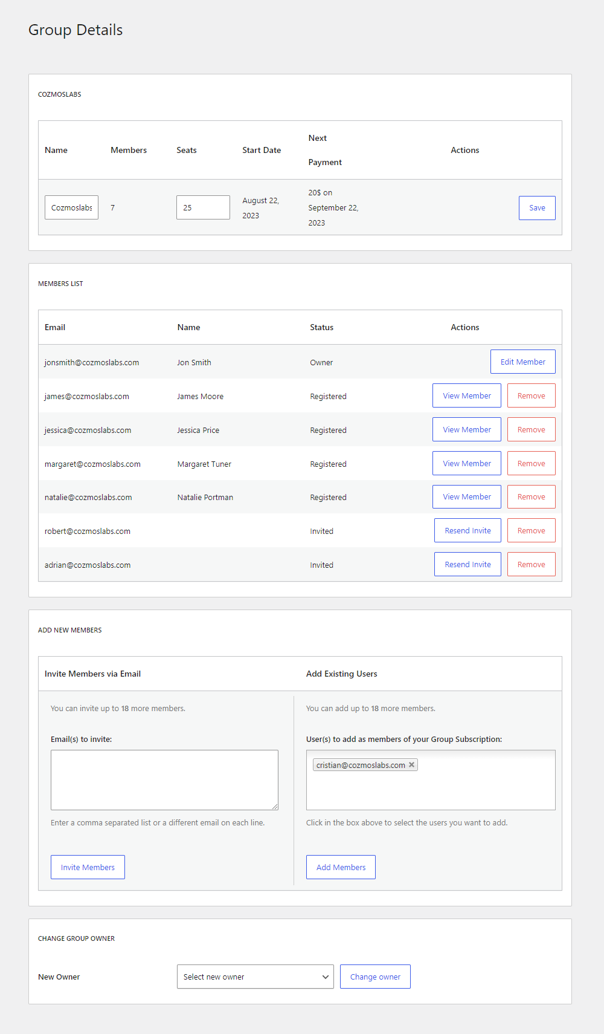This screenshot has width=604, height=1034.
Task: Remove cristian@cozmoslabs.com tag with x icon
Action: tap(412, 765)
